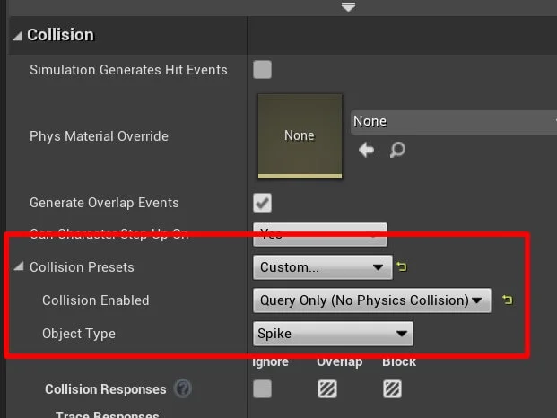
Task: Reset Collision Presets to default value
Action: pos(401,267)
